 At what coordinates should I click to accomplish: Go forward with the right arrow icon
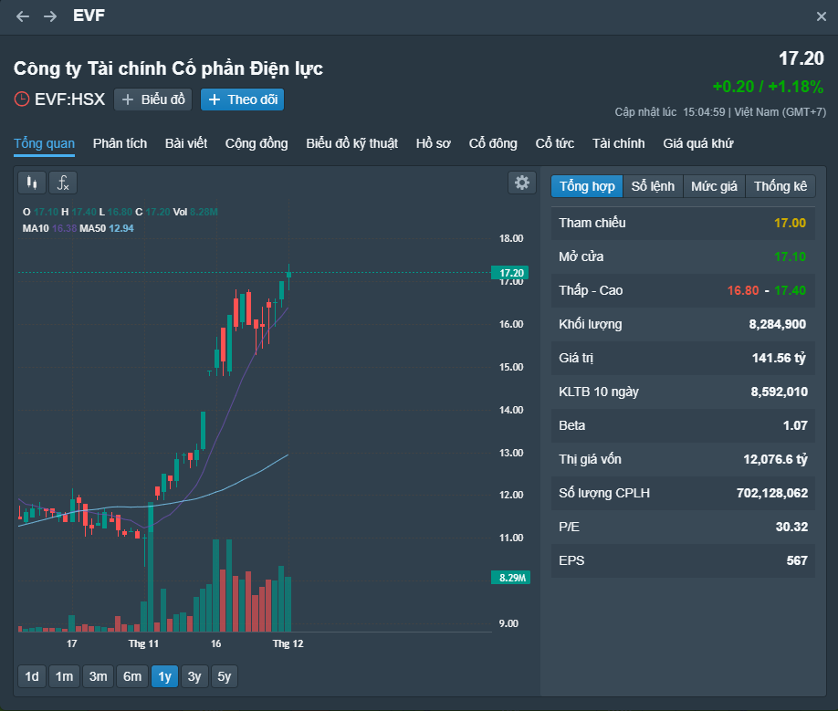pyautogui.click(x=50, y=16)
